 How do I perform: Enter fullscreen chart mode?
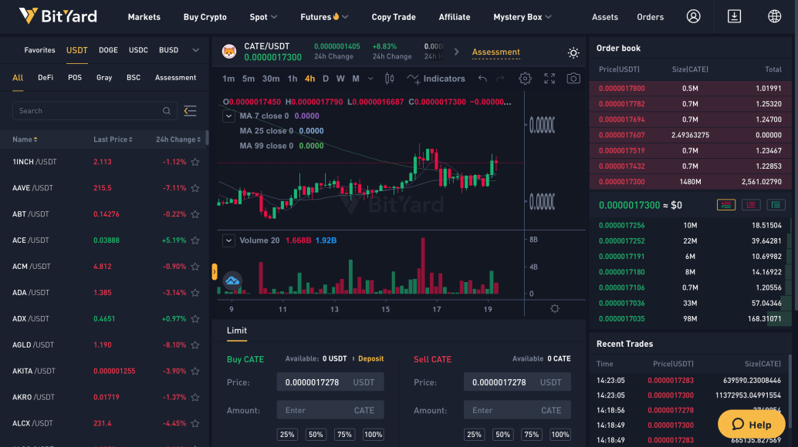click(549, 79)
